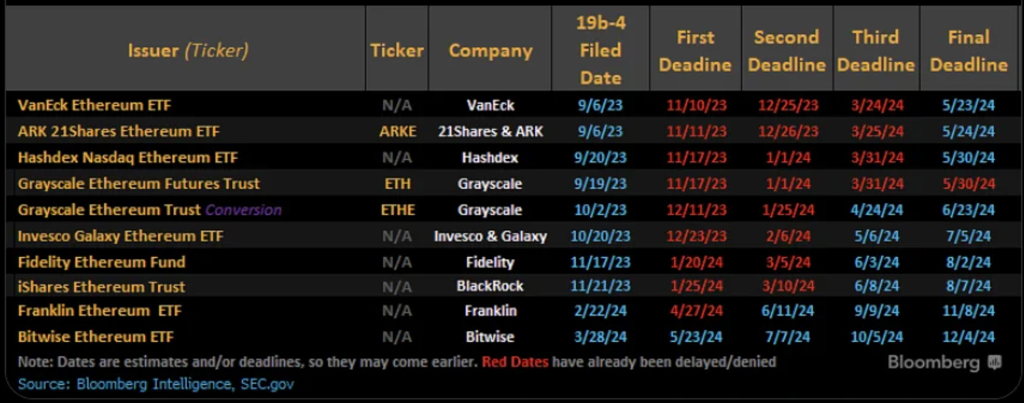Click Fidelity Ethereum Fund issuer name
1024x403 pixels.
tap(102, 262)
